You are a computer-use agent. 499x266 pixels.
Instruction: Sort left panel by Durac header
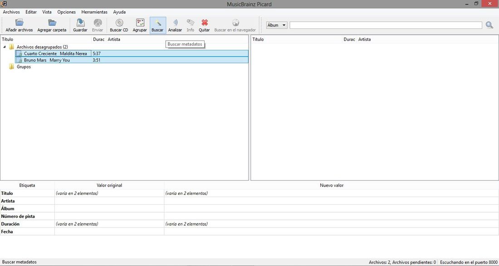pos(98,39)
